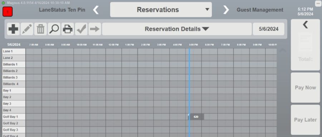Open the magnifying glass search tool
The height and width of the screenshot is (137, 322).
pos(54,29)
